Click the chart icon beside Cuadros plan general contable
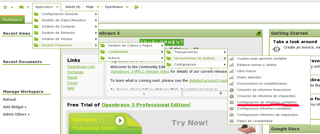The height and width of the screenshot is (134, 320). 231,59
